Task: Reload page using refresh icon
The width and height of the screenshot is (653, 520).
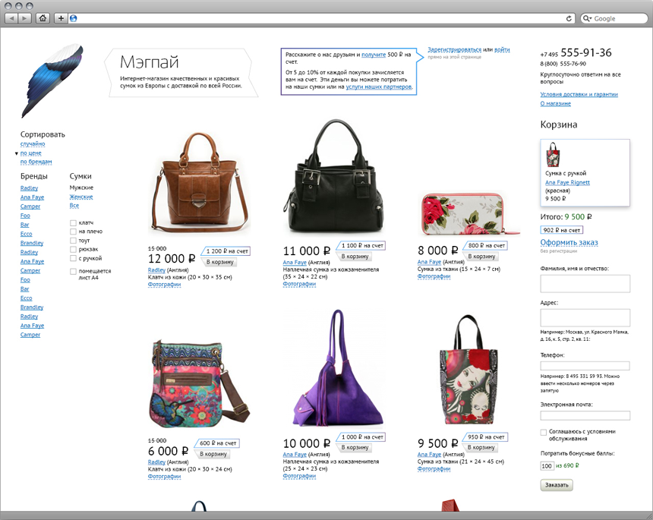Action: pyautogui.click(x=569, y=18)
